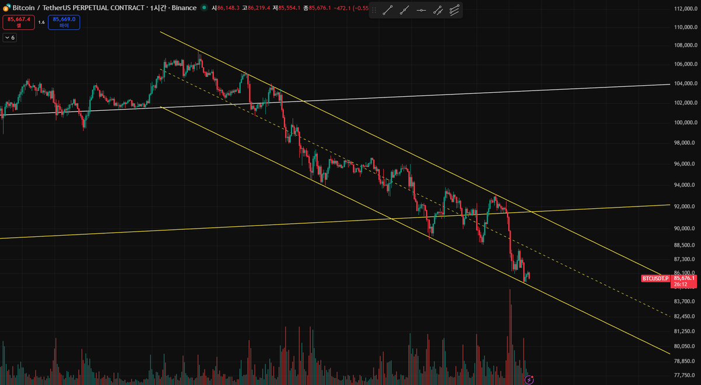Screen dimensions: 701x385
Task: Click the 81,250.0 price axis label
Action: pos(686,331)
